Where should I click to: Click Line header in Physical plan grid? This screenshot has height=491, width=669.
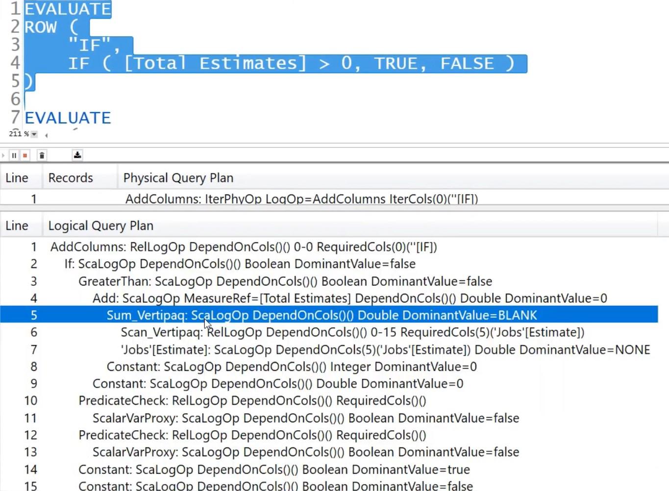tap(17, 178)
